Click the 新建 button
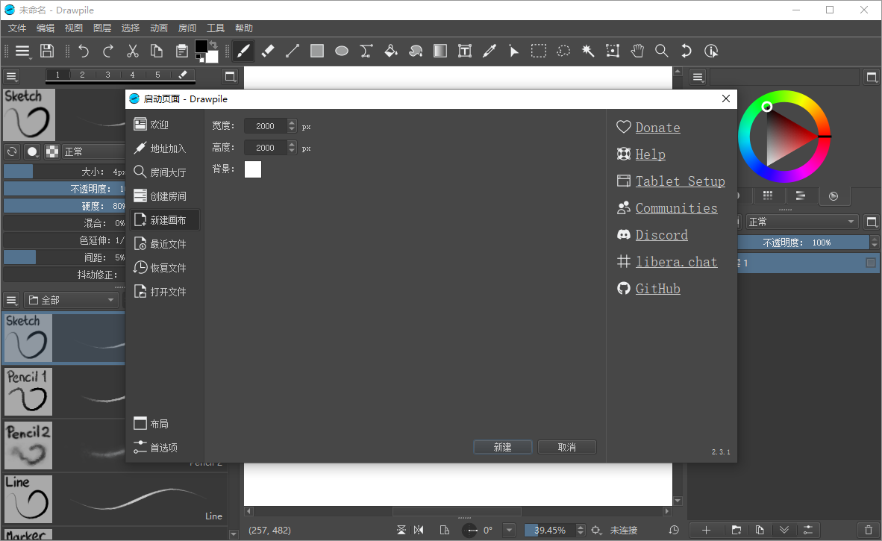 502,447
